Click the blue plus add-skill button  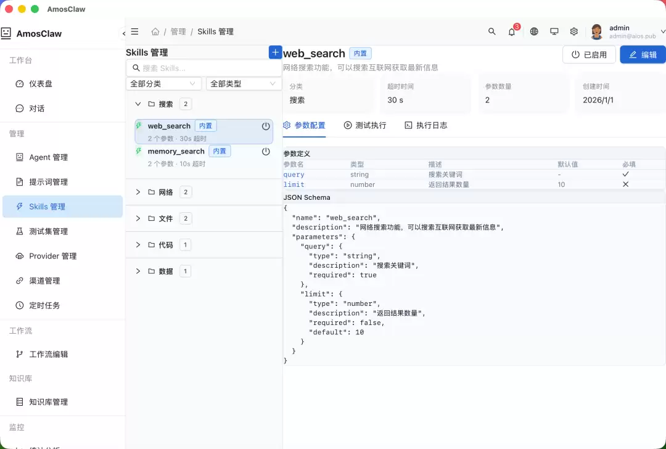tap(275, 52)
